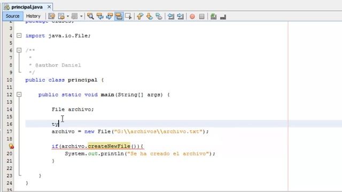Stop macro recording with square icon
342x192 pixels.
202,17
